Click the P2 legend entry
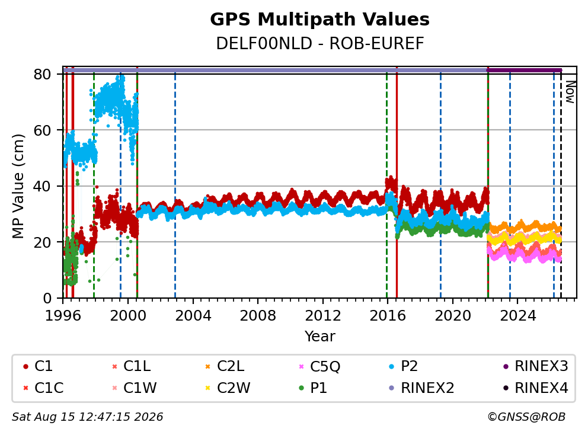The width and height of the screenshot is (588, 435). [404, 366]
